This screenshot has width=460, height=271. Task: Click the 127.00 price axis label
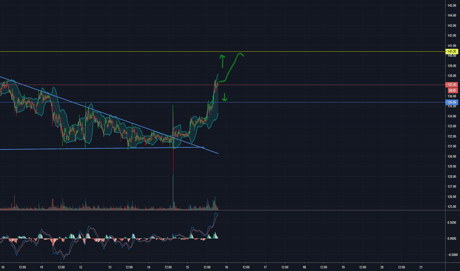coord(452,186)
